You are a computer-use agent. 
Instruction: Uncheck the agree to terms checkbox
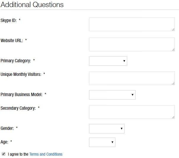[x=4, y=154]
